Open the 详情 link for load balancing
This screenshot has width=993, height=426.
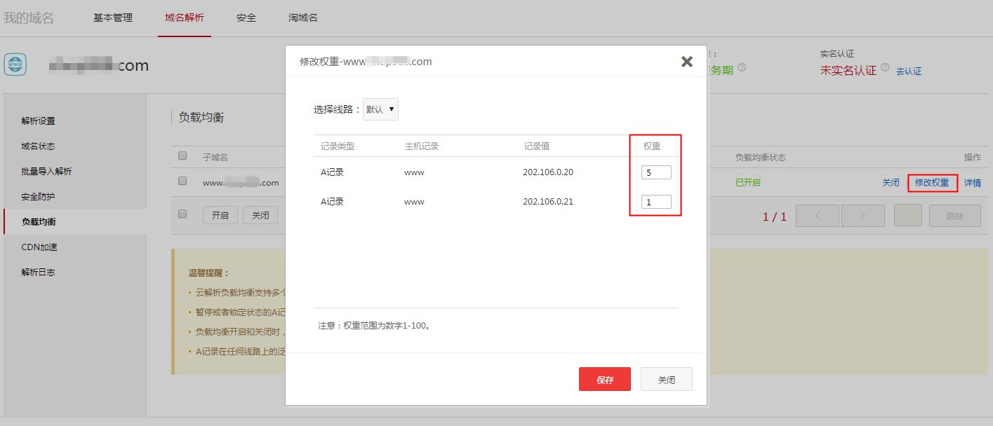(973, 182)
